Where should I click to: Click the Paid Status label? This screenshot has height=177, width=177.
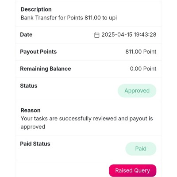click(x=35, y=144)
